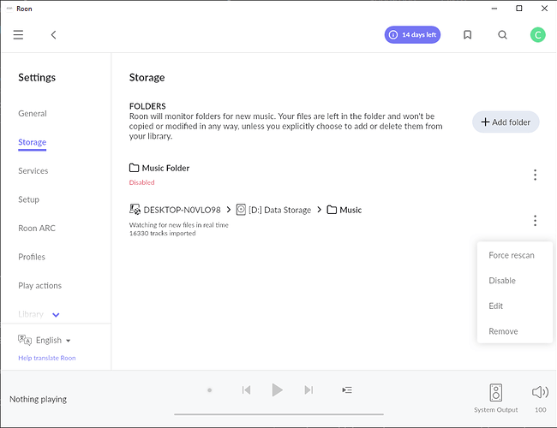Expand the Library section chevron
Viewport: 557px width, 428px height.
[57, 315]
